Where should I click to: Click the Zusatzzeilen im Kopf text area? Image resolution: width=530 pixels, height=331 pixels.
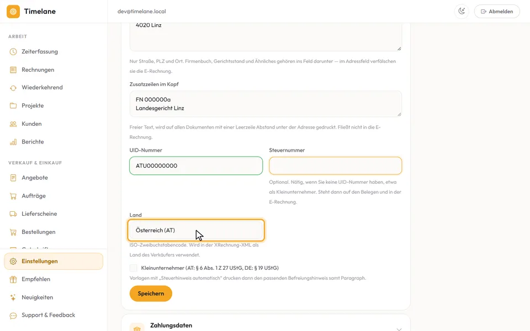(x=266, y=104)
